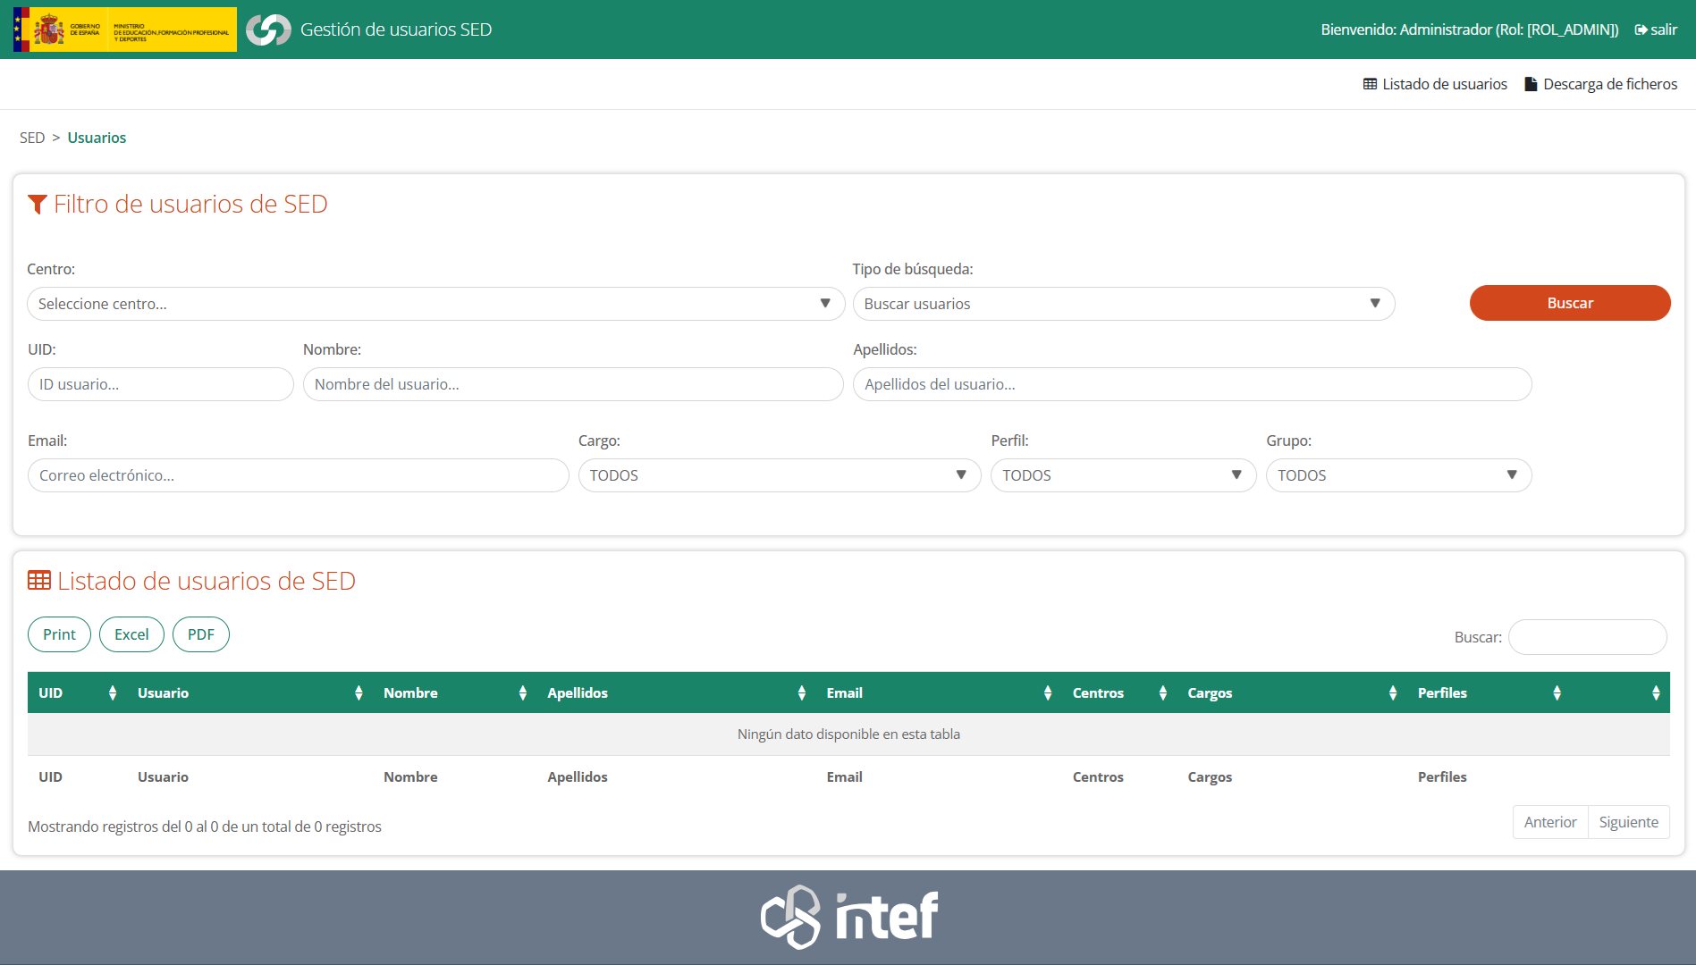
Task: Click the orange Buscar button
Action: pyautogui.click(x=1570, y=303)
